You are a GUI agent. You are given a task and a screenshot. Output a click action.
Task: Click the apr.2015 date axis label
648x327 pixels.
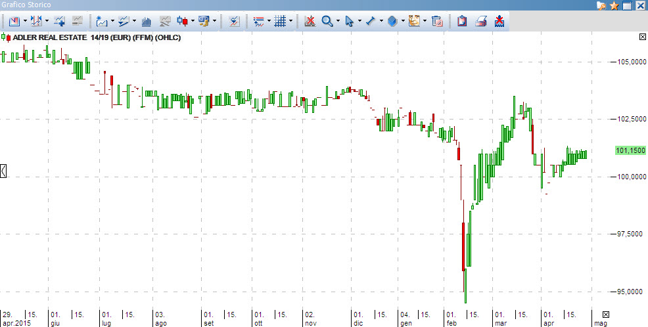click(x=16, y=323)
